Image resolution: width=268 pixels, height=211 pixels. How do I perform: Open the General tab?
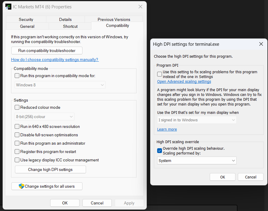(x=27, y=26)
